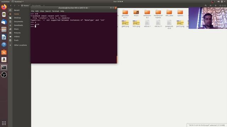Select Music in Files sidebar
The image size is (227, 127).
(x=16, y=29)
